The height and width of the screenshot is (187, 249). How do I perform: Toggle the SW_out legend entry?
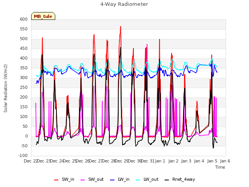pos(92,179)
